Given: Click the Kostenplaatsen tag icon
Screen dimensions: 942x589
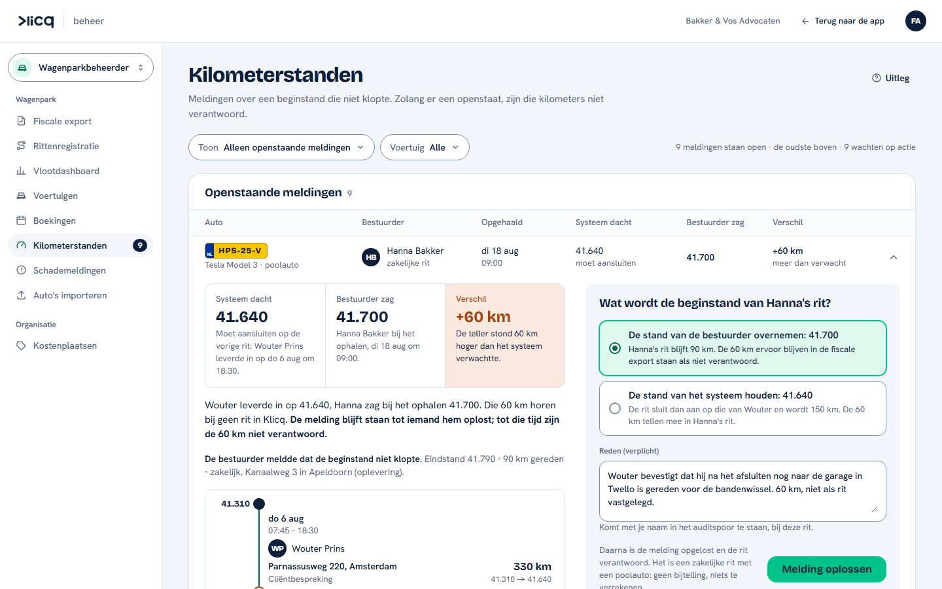Looking at the screenshot, I should [x=21, y=346].
